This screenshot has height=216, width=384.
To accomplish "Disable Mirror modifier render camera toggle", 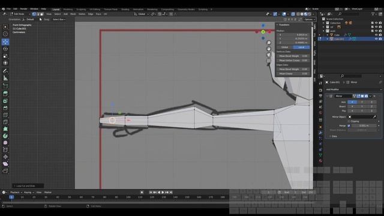I will [x=366, y=96].
